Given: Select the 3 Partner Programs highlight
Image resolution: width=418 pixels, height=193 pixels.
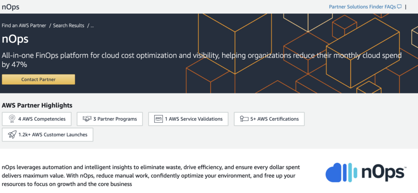Looking at the screenshot, I should tap(115, 119).
